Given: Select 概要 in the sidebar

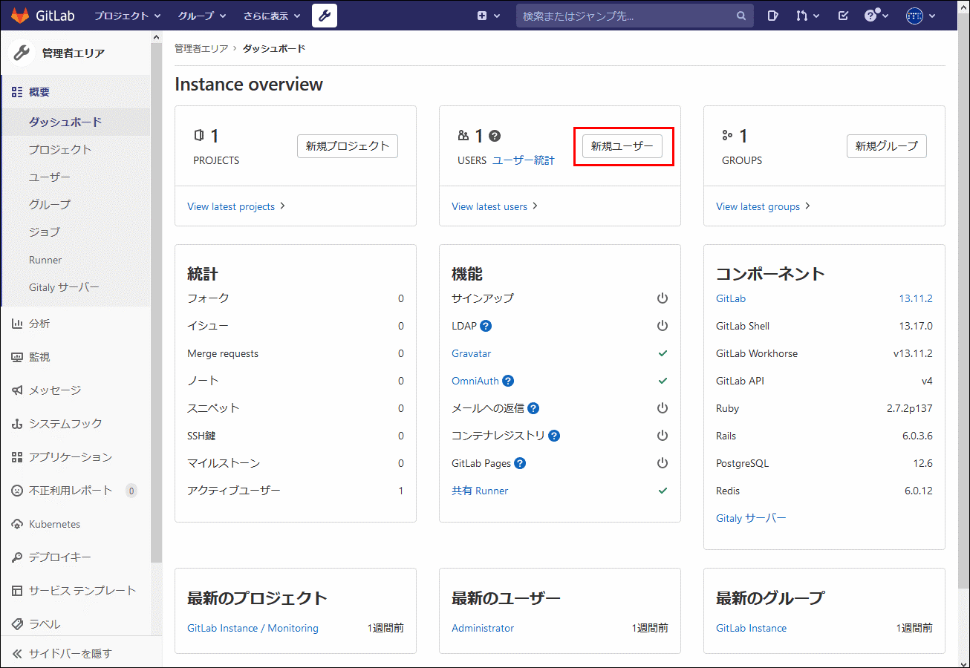Looking at the screenshot, I should coord(75,92).
